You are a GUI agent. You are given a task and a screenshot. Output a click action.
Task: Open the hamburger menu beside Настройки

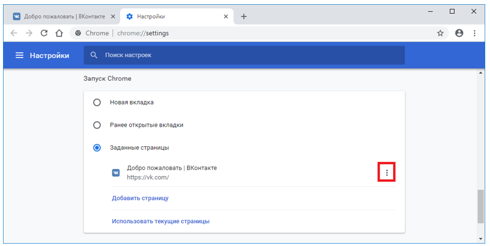point(19,56)
